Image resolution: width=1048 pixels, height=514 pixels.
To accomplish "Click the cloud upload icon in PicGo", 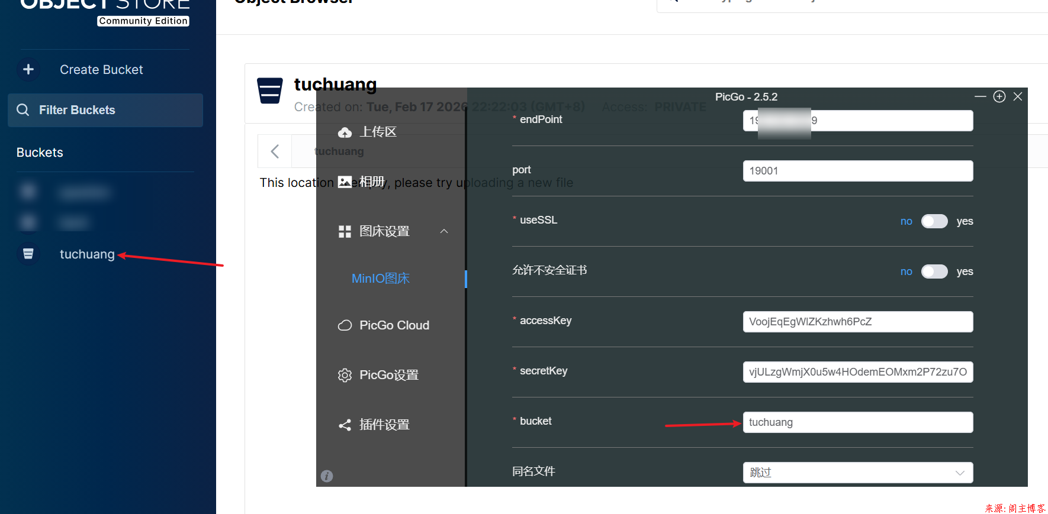I will (345, 132).
